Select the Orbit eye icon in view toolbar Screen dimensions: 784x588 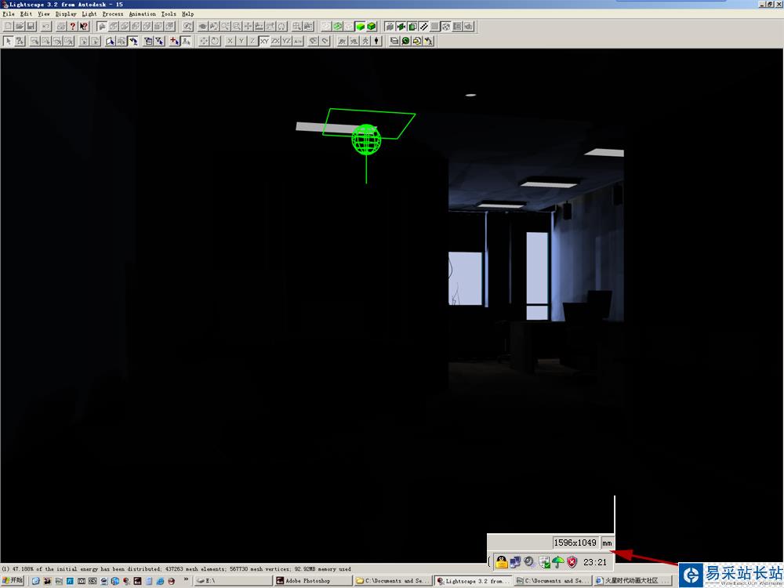click(202, 26)
